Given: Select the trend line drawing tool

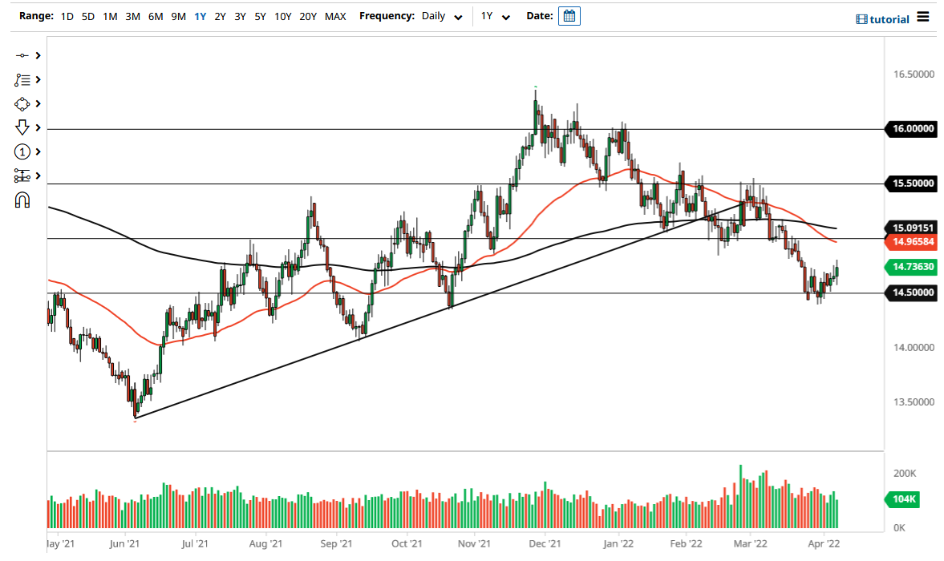Looking at the screenshot, I should click(22, 55).
